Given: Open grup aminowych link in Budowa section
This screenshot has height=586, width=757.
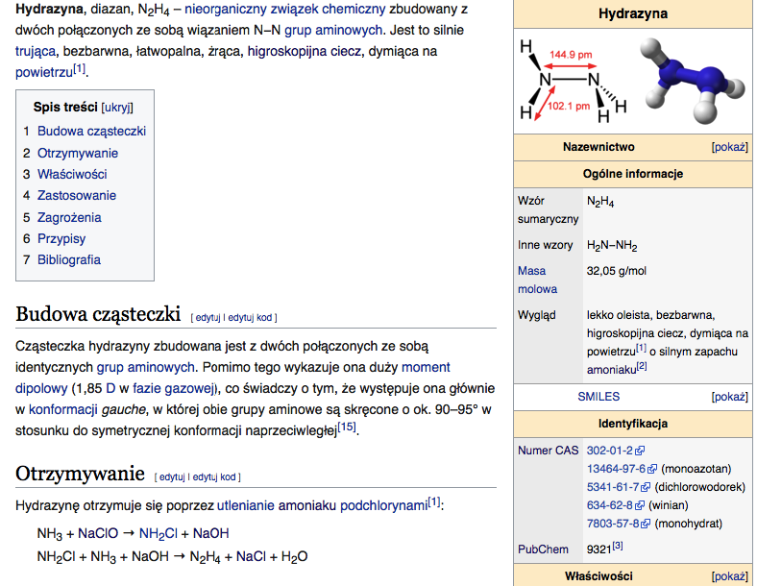Looking at the screenshot, I should [145, 368].
